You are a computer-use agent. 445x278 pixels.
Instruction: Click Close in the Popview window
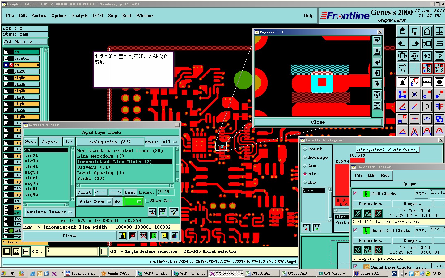coord(318,122)
